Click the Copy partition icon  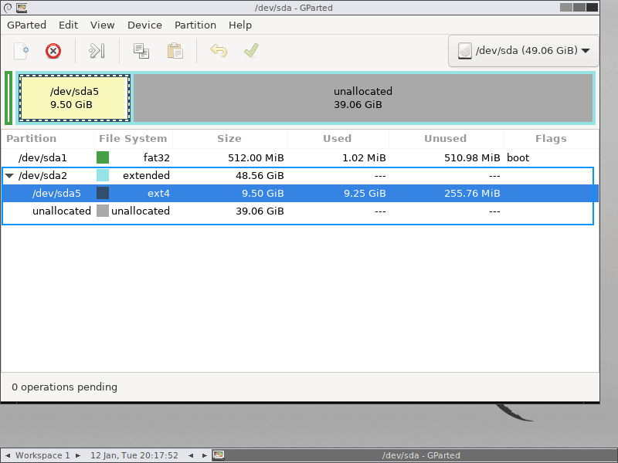(x=141, y=52)
